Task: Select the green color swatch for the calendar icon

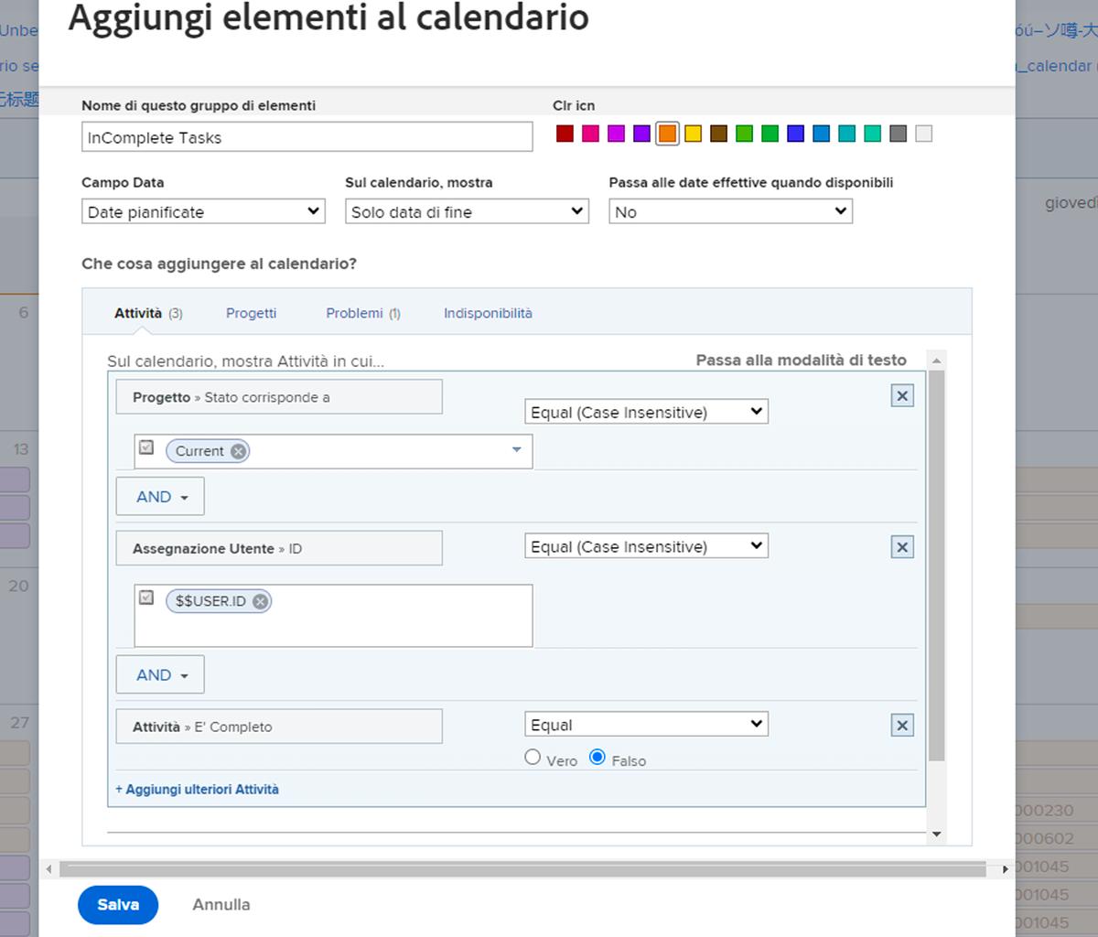Action: [x=745, y=133]
